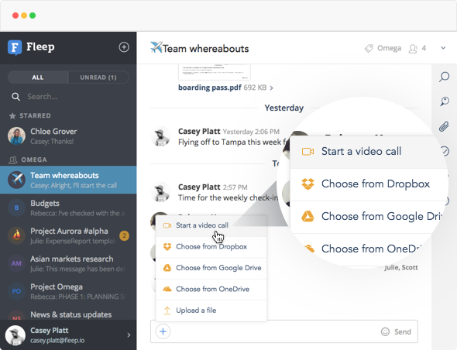Open the Budgets conversation in sidebar
This screenshot has width=457, height=350.
click(x=68, y=208)
